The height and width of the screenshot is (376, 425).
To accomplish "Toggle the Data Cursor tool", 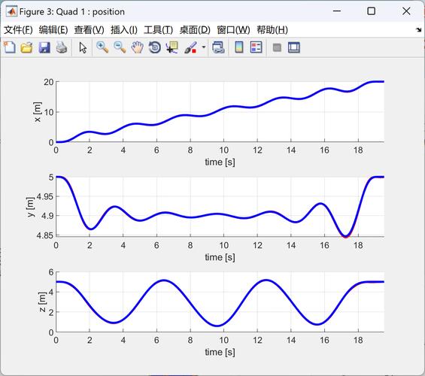I will coord(172,47).
